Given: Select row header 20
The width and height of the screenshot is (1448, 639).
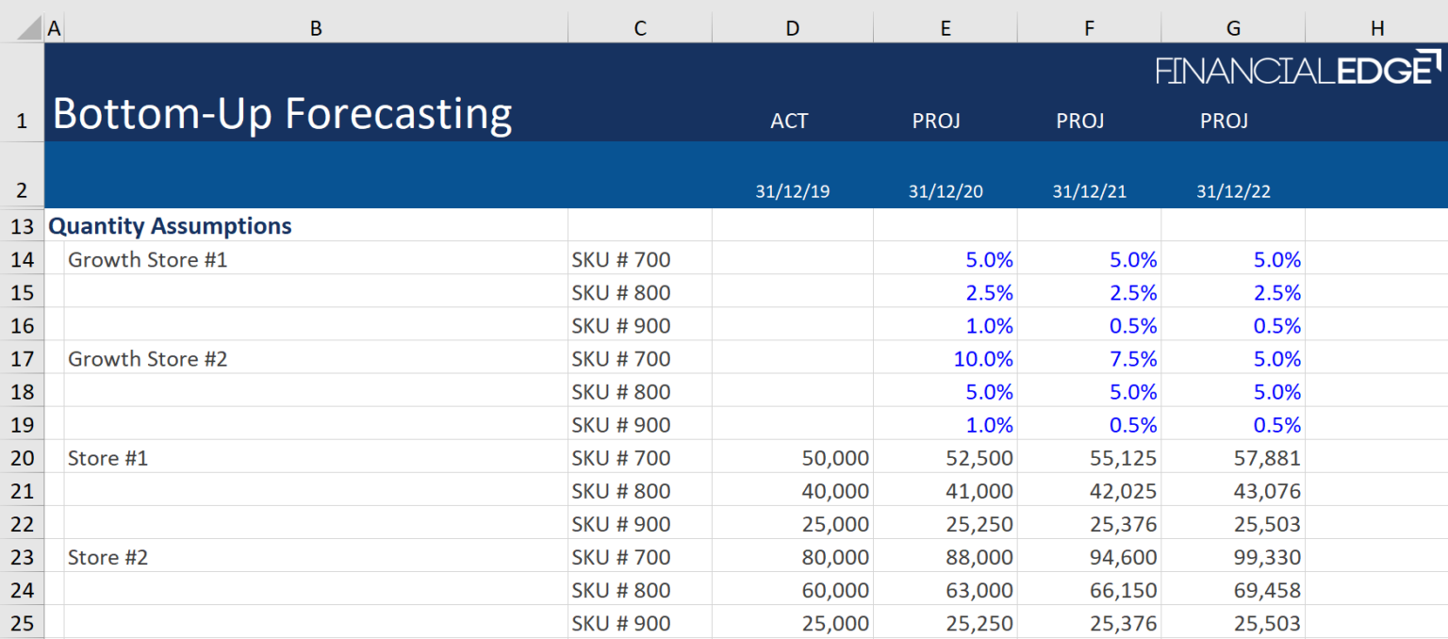Looking at the screenshot, I should [x=22, y=458].
